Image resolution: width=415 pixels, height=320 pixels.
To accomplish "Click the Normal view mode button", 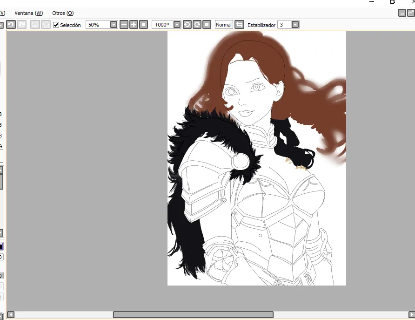I will [224, 25].
